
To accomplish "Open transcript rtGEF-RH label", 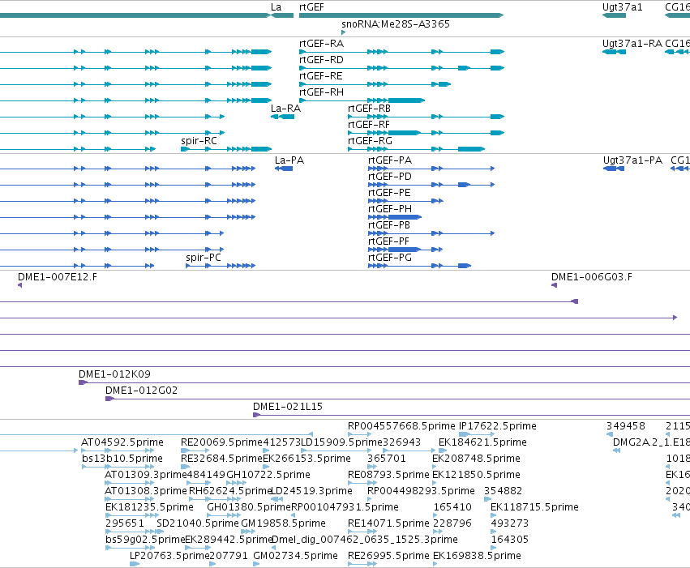I will tap(321, 92).
